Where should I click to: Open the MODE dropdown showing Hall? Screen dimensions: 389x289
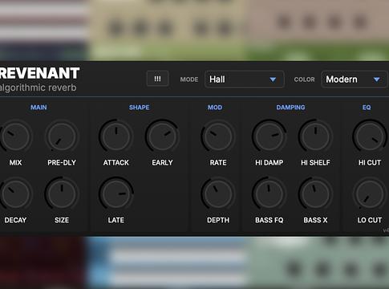click(x=244, y=79)
